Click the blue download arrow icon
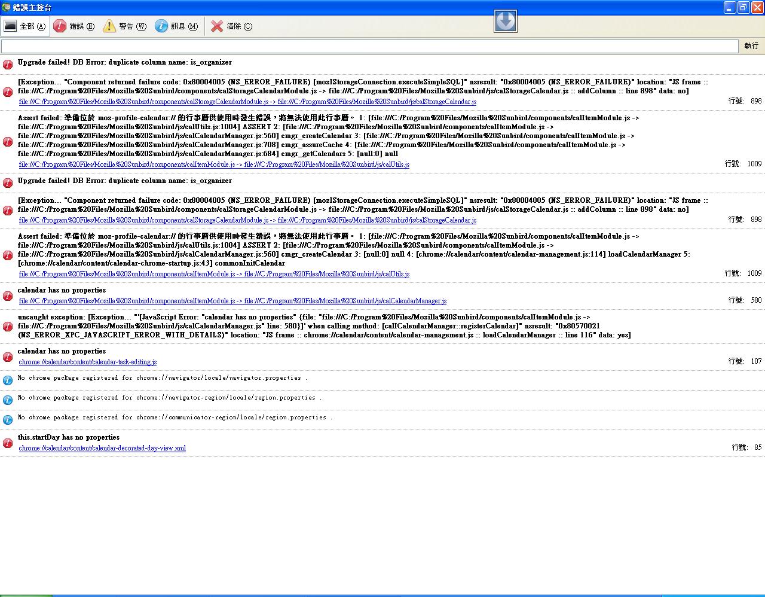 506,22
